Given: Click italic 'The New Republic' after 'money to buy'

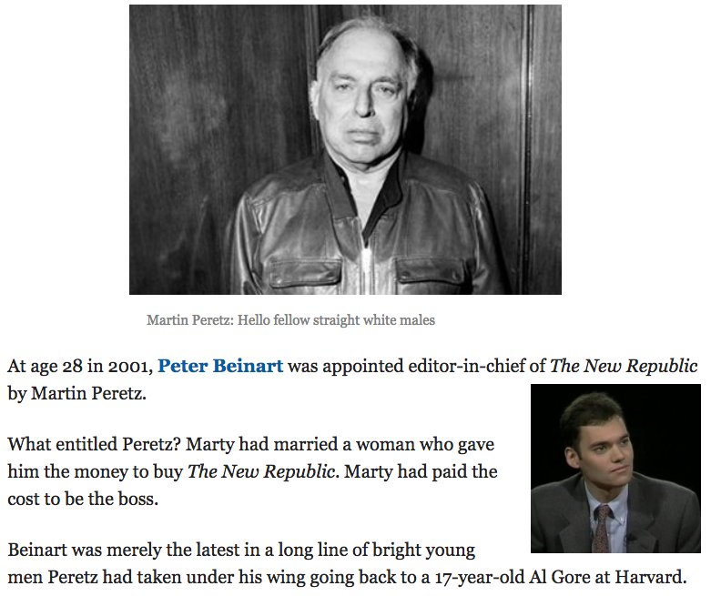Looking at the screenshot, I should point(262,471).
